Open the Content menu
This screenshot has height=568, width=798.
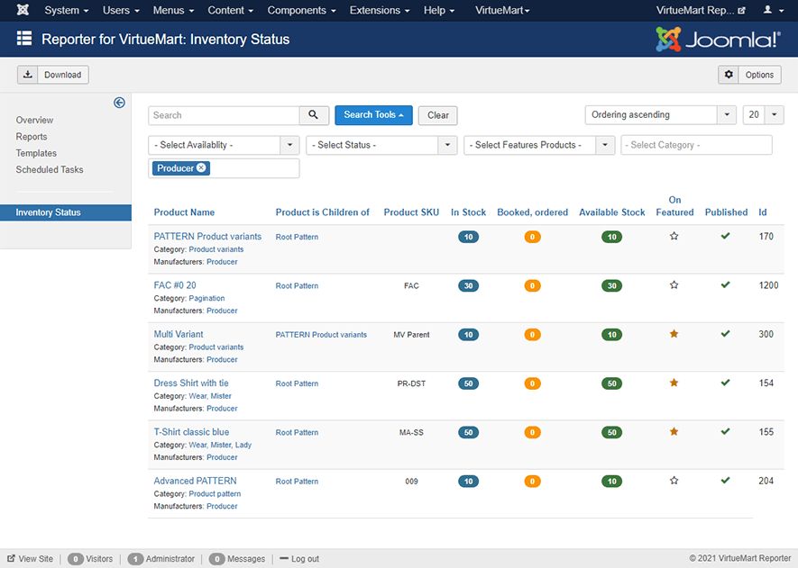coord(230,10)
